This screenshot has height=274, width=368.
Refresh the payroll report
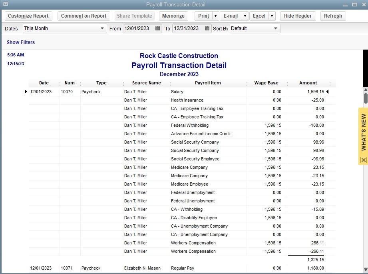point(333,16)
